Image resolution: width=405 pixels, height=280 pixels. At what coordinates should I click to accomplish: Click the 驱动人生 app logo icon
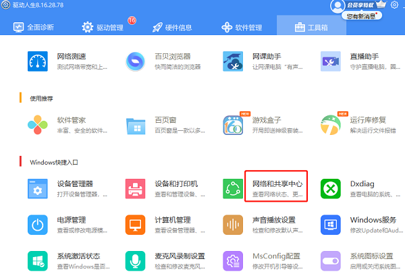coord(5,5)
